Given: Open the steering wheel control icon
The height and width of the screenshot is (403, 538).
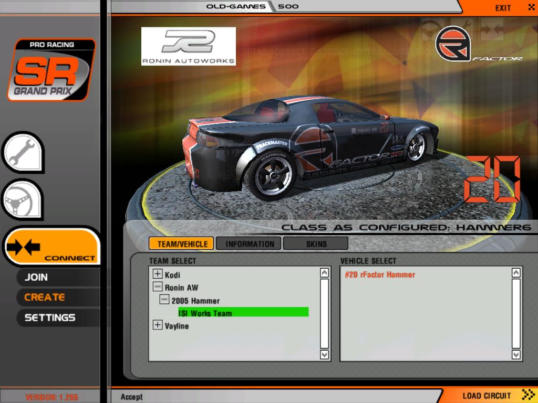Looking at the screenshot, I should 23,200.
